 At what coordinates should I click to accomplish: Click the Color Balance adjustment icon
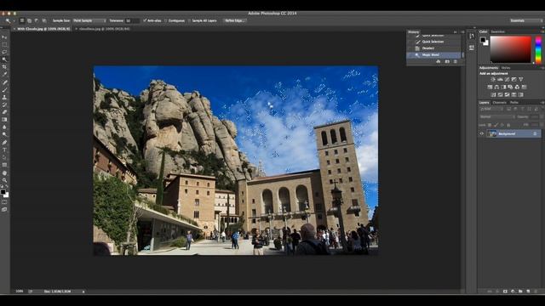coord(496,87)
